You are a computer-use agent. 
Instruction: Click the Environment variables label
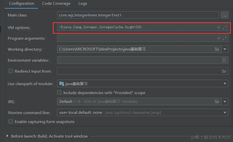pos(28,60)
